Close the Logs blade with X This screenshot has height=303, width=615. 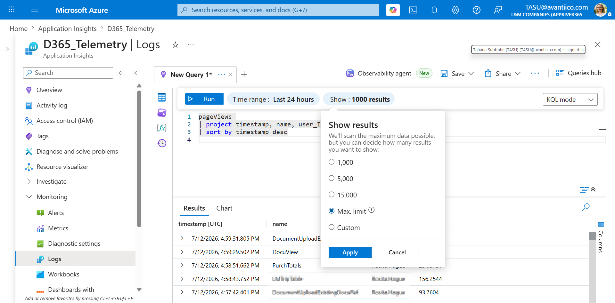(598, 44)
